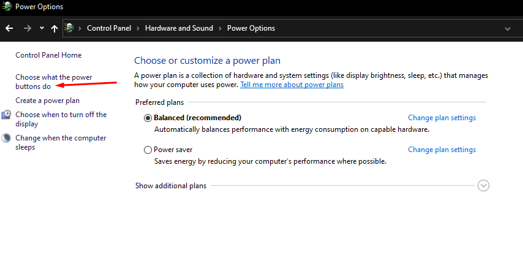The height and width of the screenshot is (260, 523).
Task: Expand Show additional plans chevron
Action: point(483,185)
